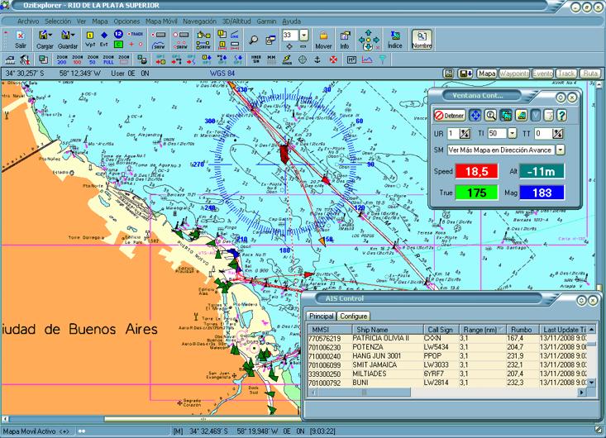The height and width of the screenshot is (438, 606).
Task: Click the Call Sign column header
Action: point(441,330)
